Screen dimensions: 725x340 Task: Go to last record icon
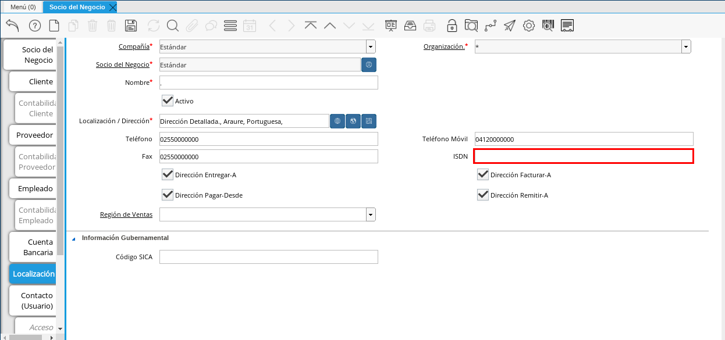[368, 26]
